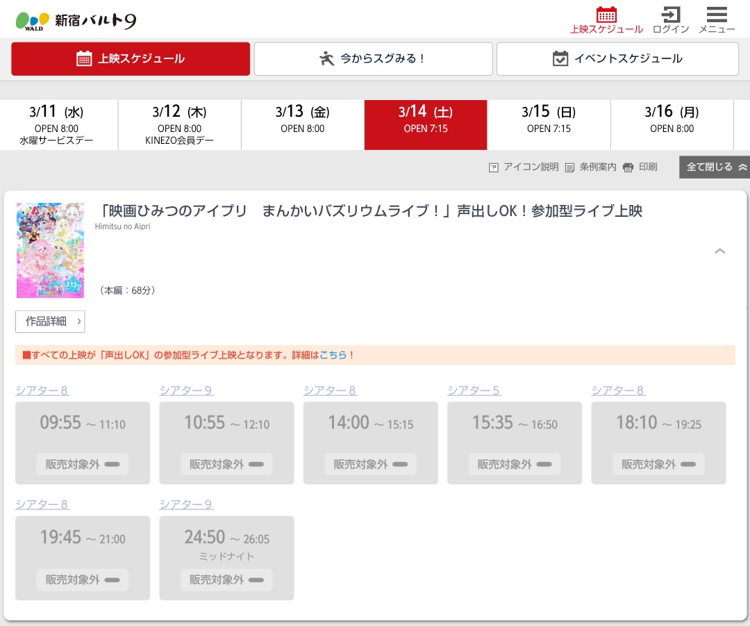Choose the 3/13 (金) date
This screenshot has height=626, width=750.
(x=302, y=125)
